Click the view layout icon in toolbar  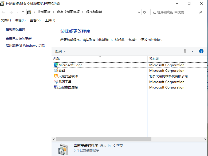pos(186,51)
